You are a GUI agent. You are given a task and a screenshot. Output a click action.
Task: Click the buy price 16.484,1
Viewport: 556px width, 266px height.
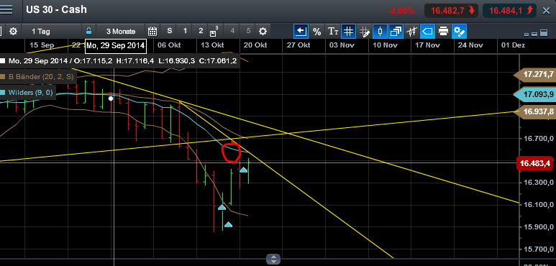click(x=510, y=10)
